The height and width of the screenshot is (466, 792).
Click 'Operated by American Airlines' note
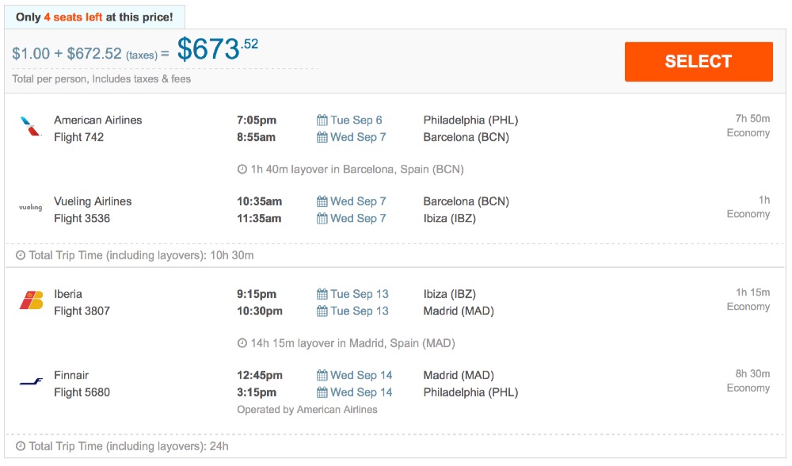[307, 410]
